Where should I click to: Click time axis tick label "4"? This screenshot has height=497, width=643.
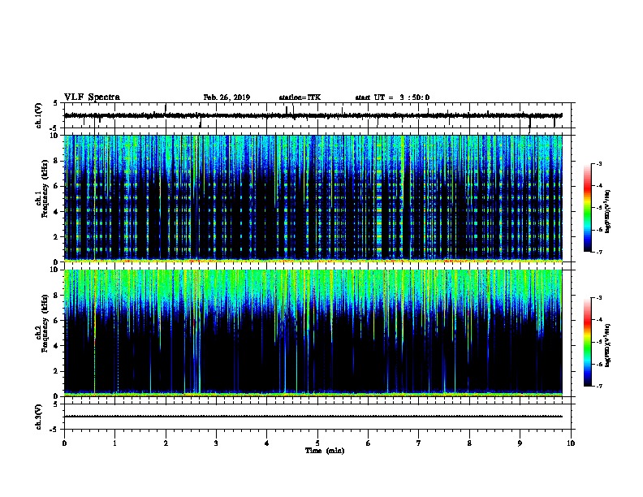tap(267, 443)
